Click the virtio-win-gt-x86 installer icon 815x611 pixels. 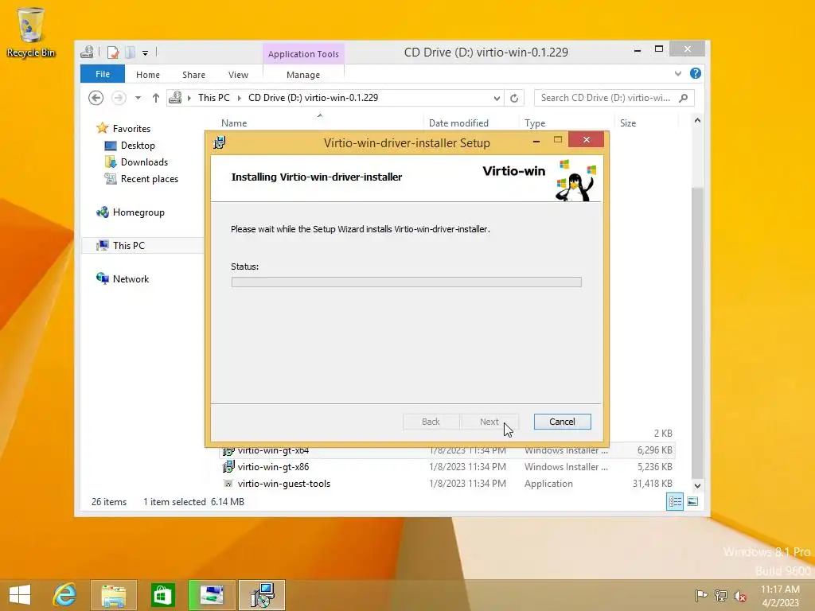(228, 466)
